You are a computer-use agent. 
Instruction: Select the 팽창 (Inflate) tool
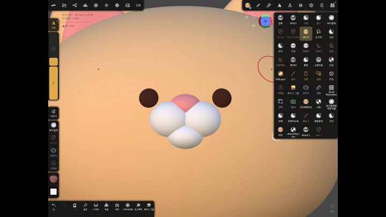tap(306, 62)
